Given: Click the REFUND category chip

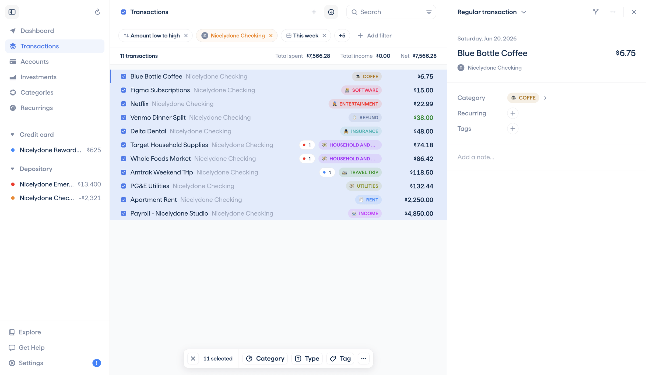Looking at the screenshot, I should [x=365, y=117].
